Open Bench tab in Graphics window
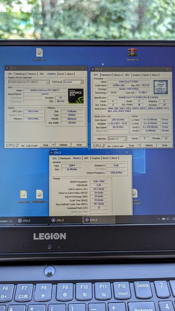The width and height of the screenshot is (175, 311). (x=61, y=74)
